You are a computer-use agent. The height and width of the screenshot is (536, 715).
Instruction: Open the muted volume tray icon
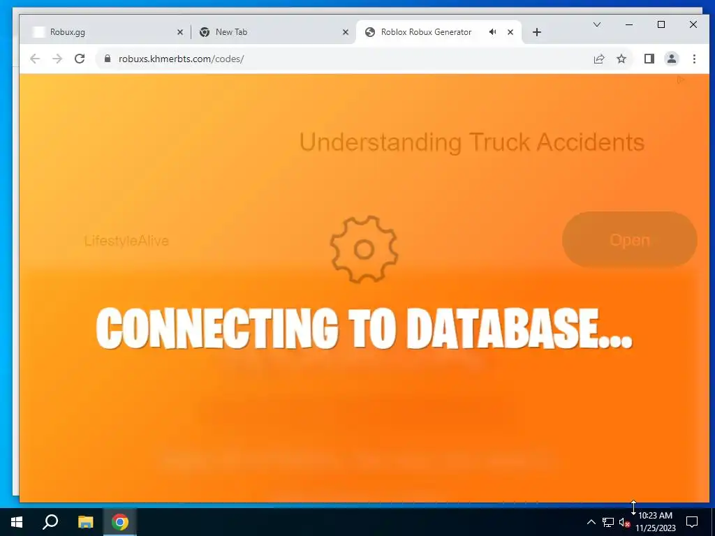[625, 522]
